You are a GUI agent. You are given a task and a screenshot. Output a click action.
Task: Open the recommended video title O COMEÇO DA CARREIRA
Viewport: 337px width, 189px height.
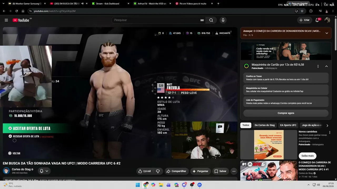315,166
